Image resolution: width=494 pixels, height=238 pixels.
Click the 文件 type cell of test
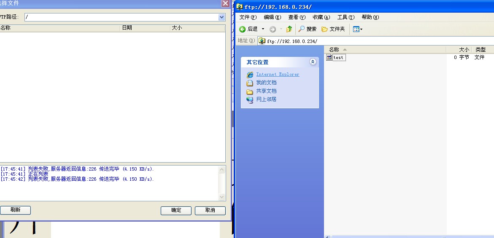pos(480,58)
